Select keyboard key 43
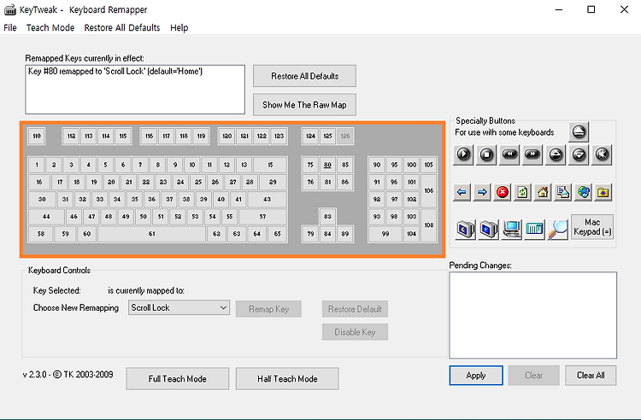641x420 pixels. [x=267, y=199]
